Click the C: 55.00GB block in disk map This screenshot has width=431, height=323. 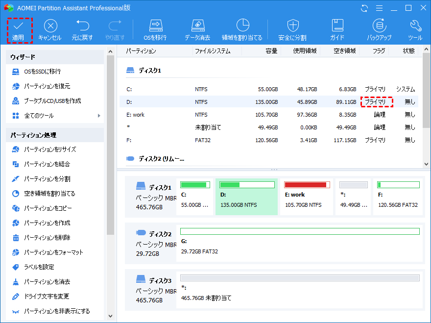[x=195, y=197]
